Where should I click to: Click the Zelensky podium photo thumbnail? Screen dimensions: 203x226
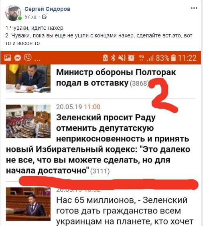[x=28, y=204]
